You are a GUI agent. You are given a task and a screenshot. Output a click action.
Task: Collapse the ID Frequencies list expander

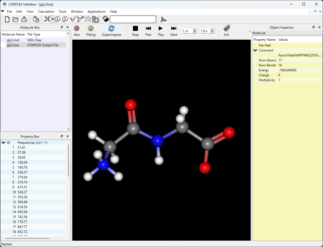[x=4, y=142]
